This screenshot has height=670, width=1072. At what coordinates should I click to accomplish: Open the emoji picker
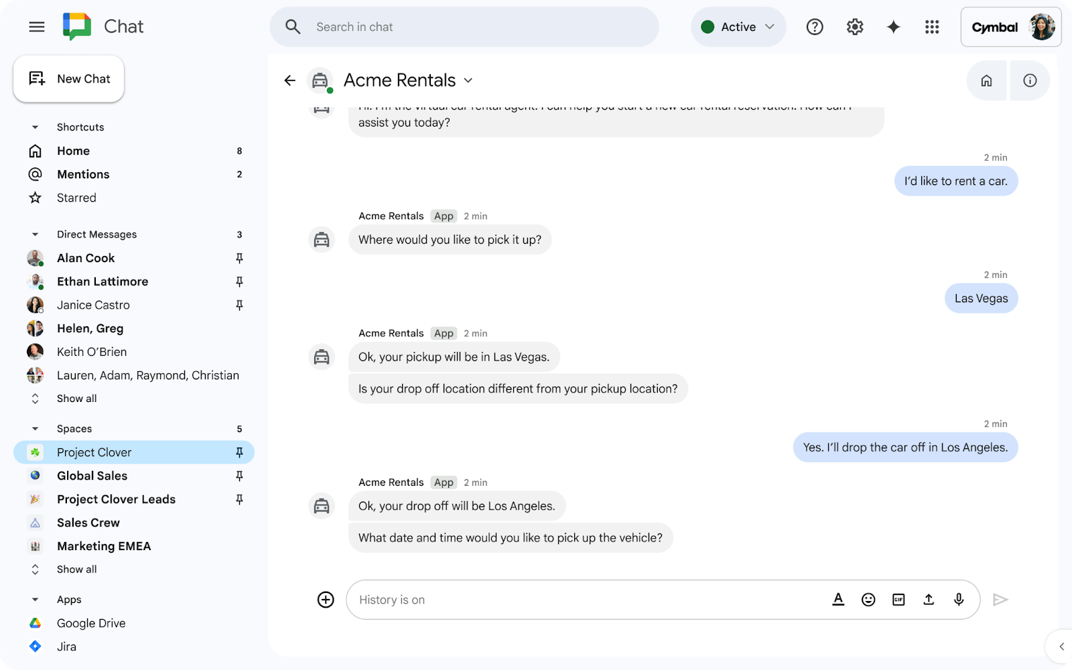[x=868, y=600]
